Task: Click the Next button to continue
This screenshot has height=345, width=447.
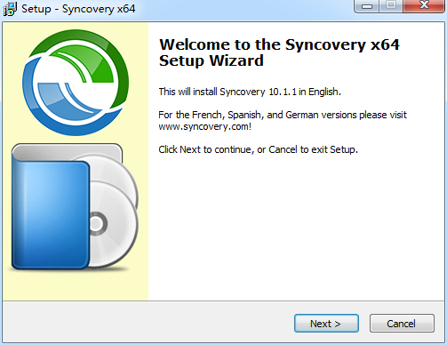Action: [326, 324]
